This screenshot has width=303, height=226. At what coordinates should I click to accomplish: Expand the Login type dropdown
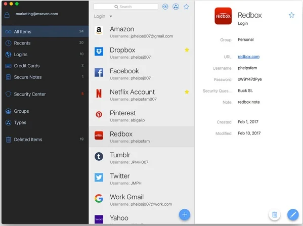coord(103,16)
